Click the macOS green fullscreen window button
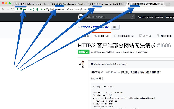This screenshot has height=109, width=174. click(10, 3)
